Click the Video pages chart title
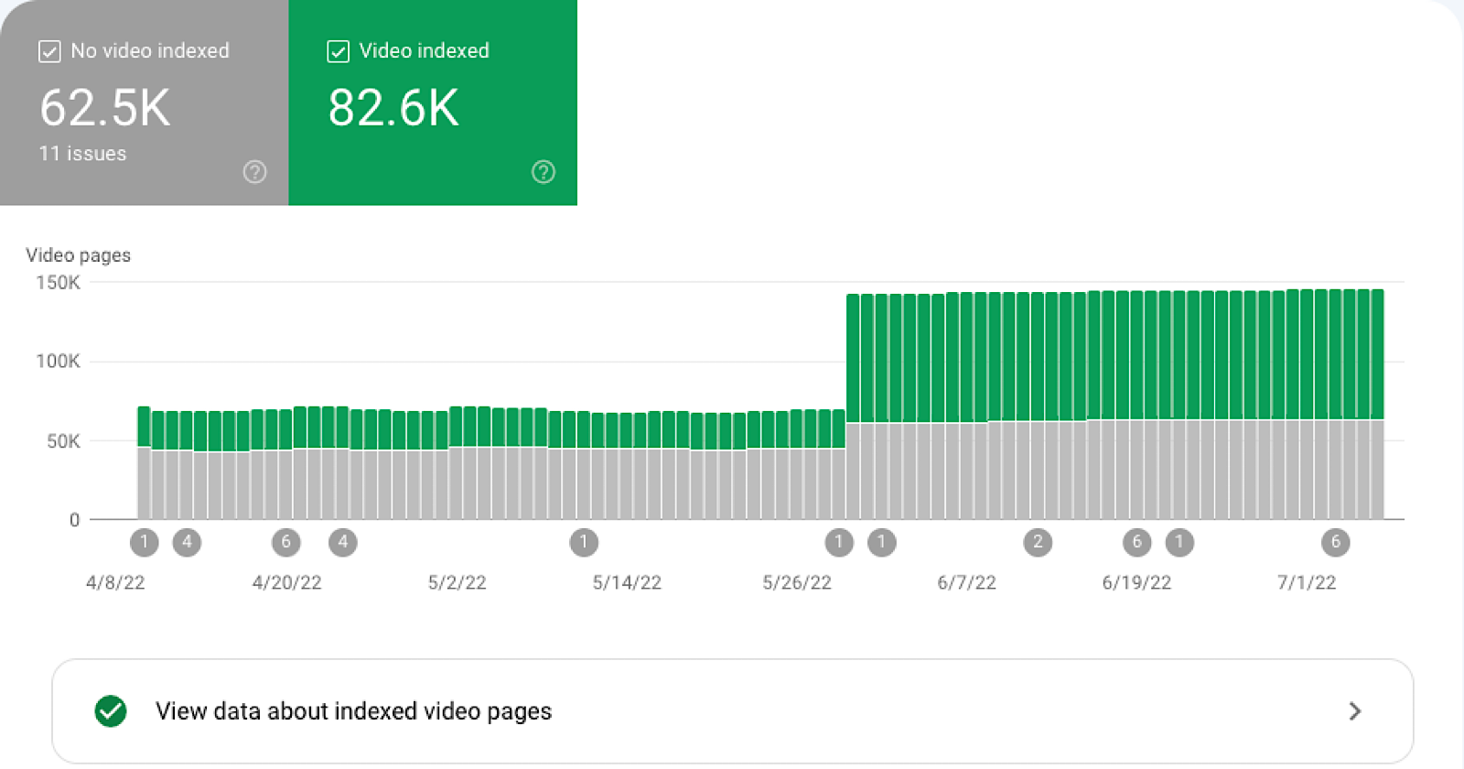The height and width of the screenshot is (769, 1464). click(78, 255)
